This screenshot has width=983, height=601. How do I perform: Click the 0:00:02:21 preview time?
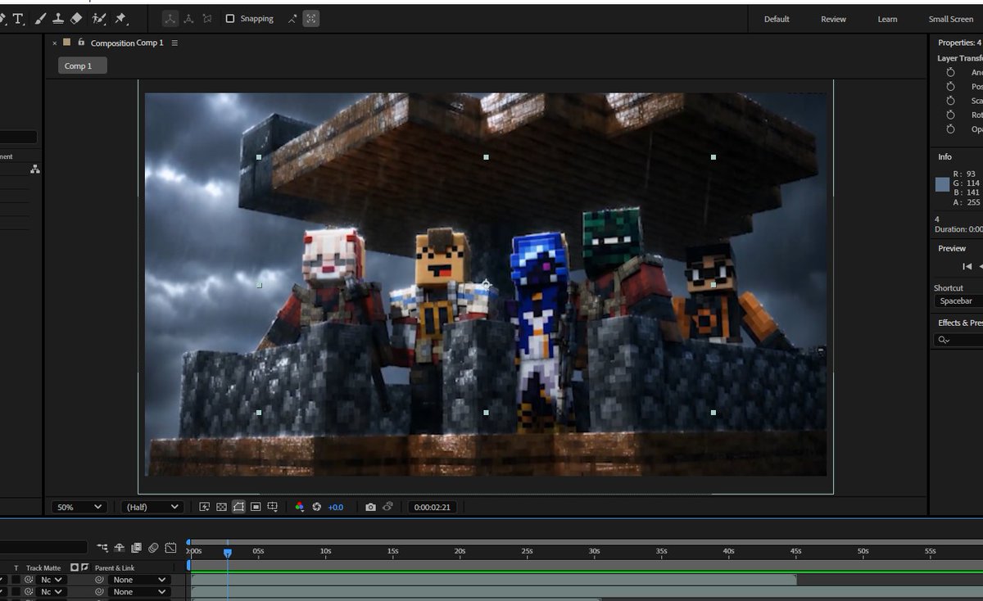coord(432,507)
